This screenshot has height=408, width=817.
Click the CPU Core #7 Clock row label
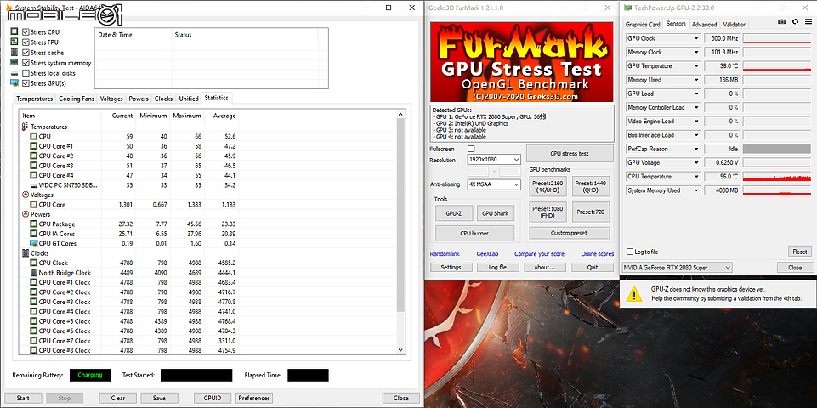coord(65,341)
